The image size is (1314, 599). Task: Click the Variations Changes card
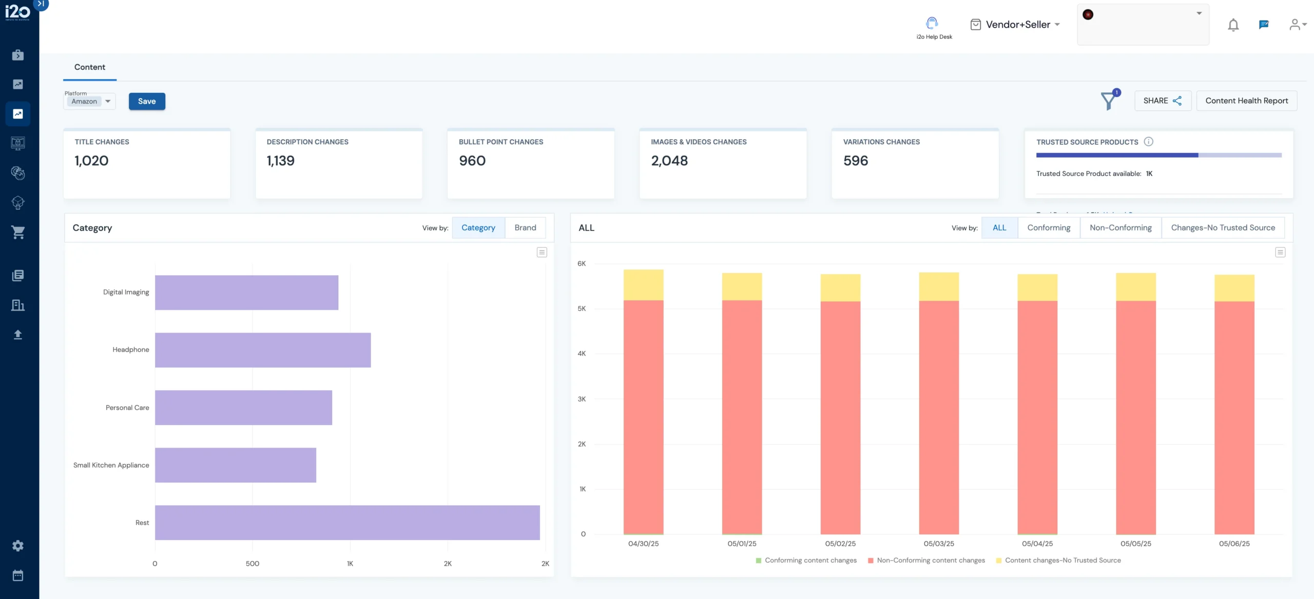point(915,163)
